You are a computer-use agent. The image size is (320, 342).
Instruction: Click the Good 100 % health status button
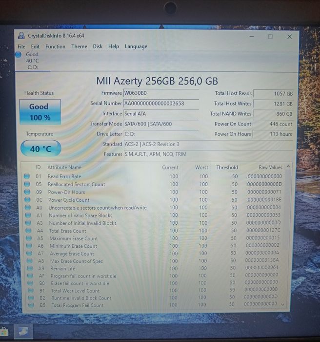40,112
